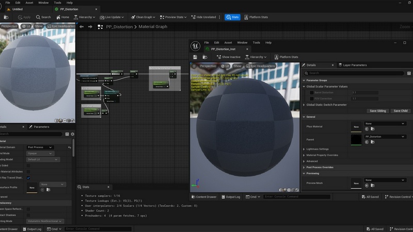Click Home in the material editor toolbar
This screenshot has width=413, height=232.
[x=62, y=17]
